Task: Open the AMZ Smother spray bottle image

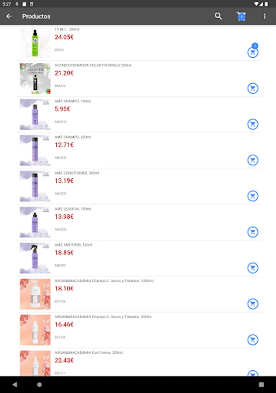Action: tap(35, 258)
